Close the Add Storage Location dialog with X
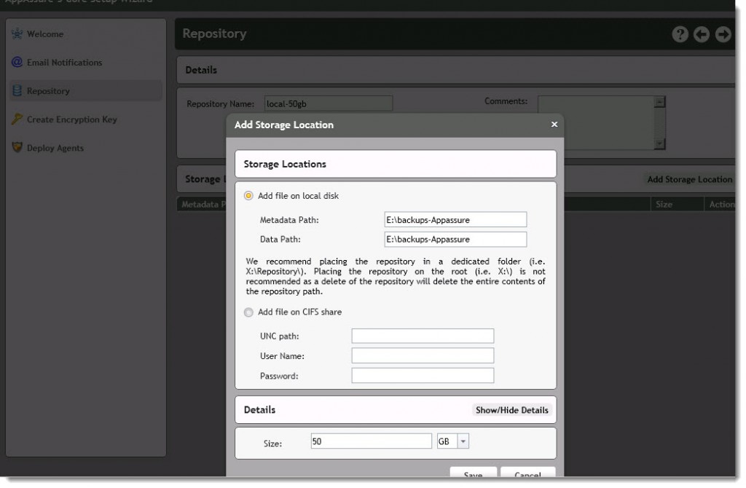The width and height of the screenshot is (746, 488). 554,125
